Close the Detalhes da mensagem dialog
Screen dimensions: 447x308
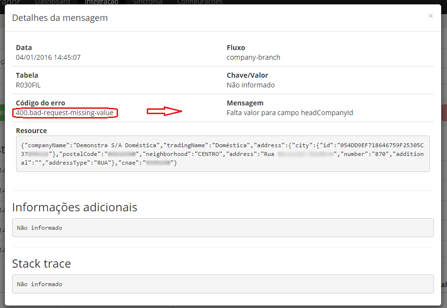coord(430,16)
